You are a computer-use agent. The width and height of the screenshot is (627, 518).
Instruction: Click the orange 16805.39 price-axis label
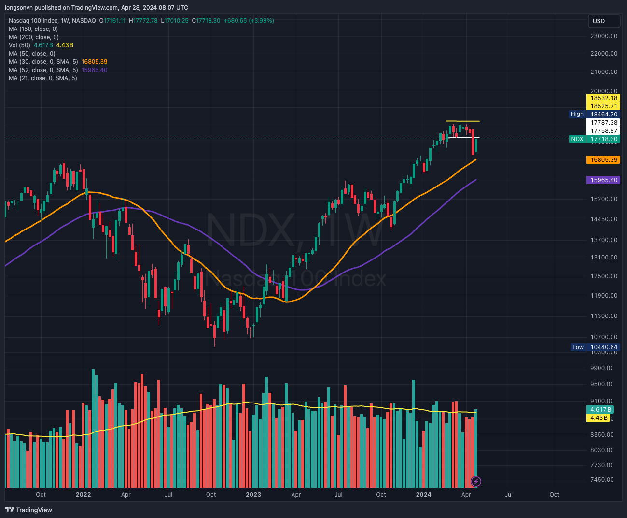603,160
